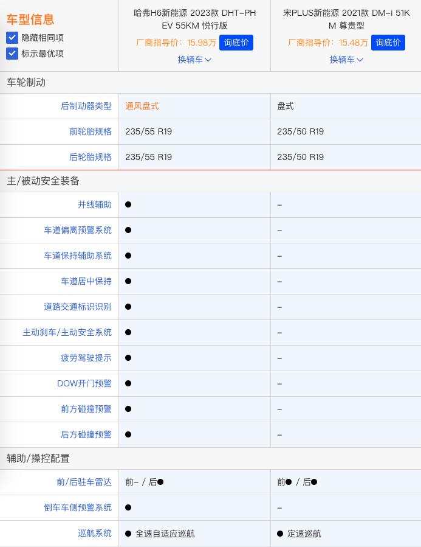Click the DOW开门预警 dot for 哈弗H6
Image resolution: width=421 pixels, height=547 pixels.
[x=128, y=383]
